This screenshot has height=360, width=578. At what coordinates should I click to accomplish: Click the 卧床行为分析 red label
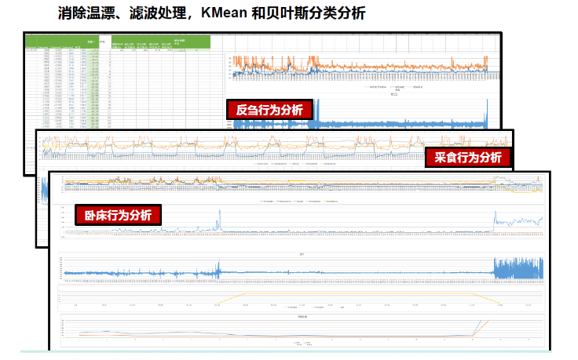[119, 215]
